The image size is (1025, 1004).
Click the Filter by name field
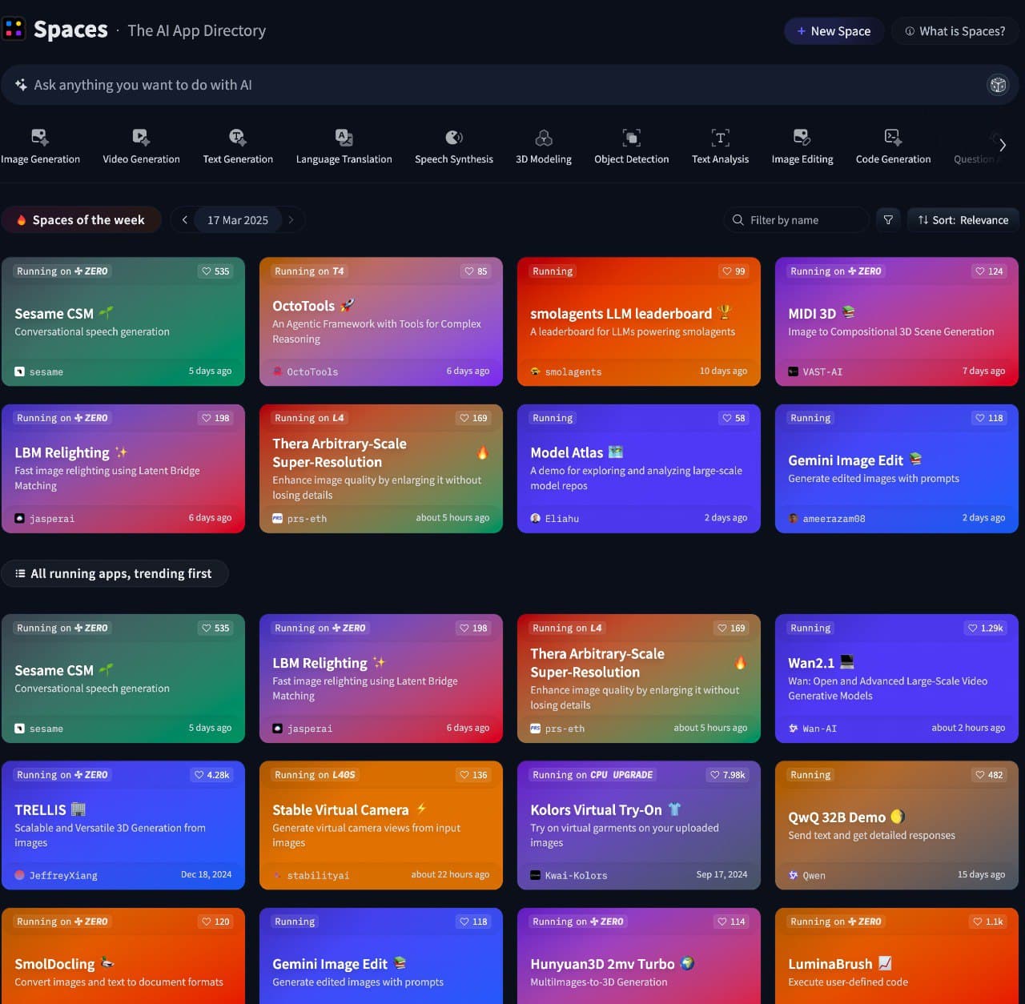[x=797, y=220]
